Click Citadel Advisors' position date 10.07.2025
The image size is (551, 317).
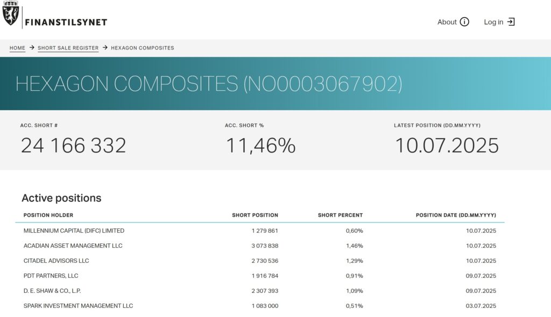click(x=481, y=261)
